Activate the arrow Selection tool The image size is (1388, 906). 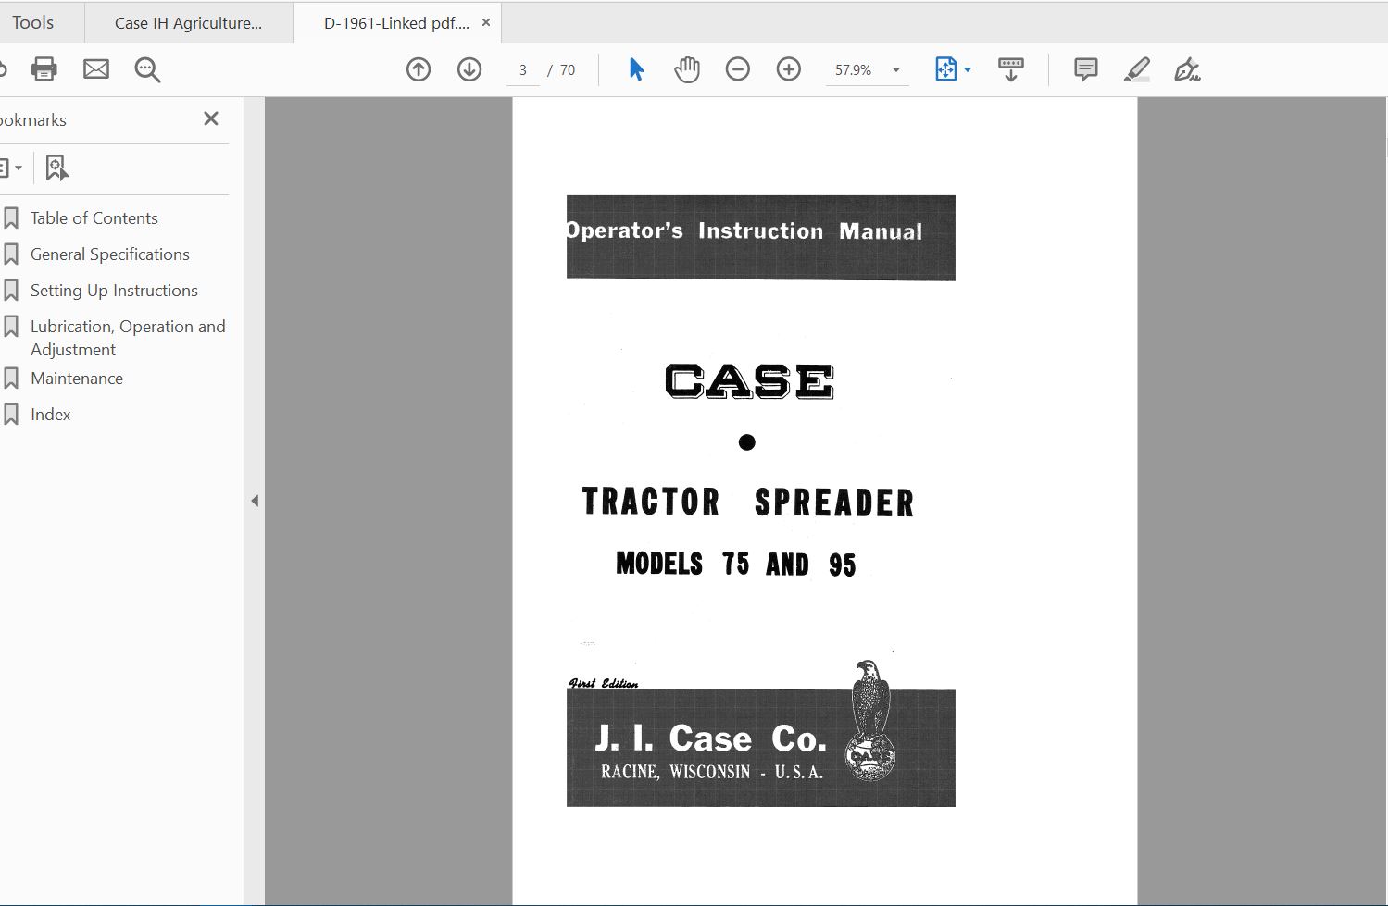(636, 69)
